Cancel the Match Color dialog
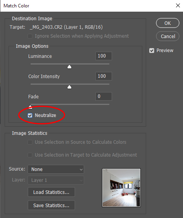This screenshot has width=183, height=218. pos(168,36)
